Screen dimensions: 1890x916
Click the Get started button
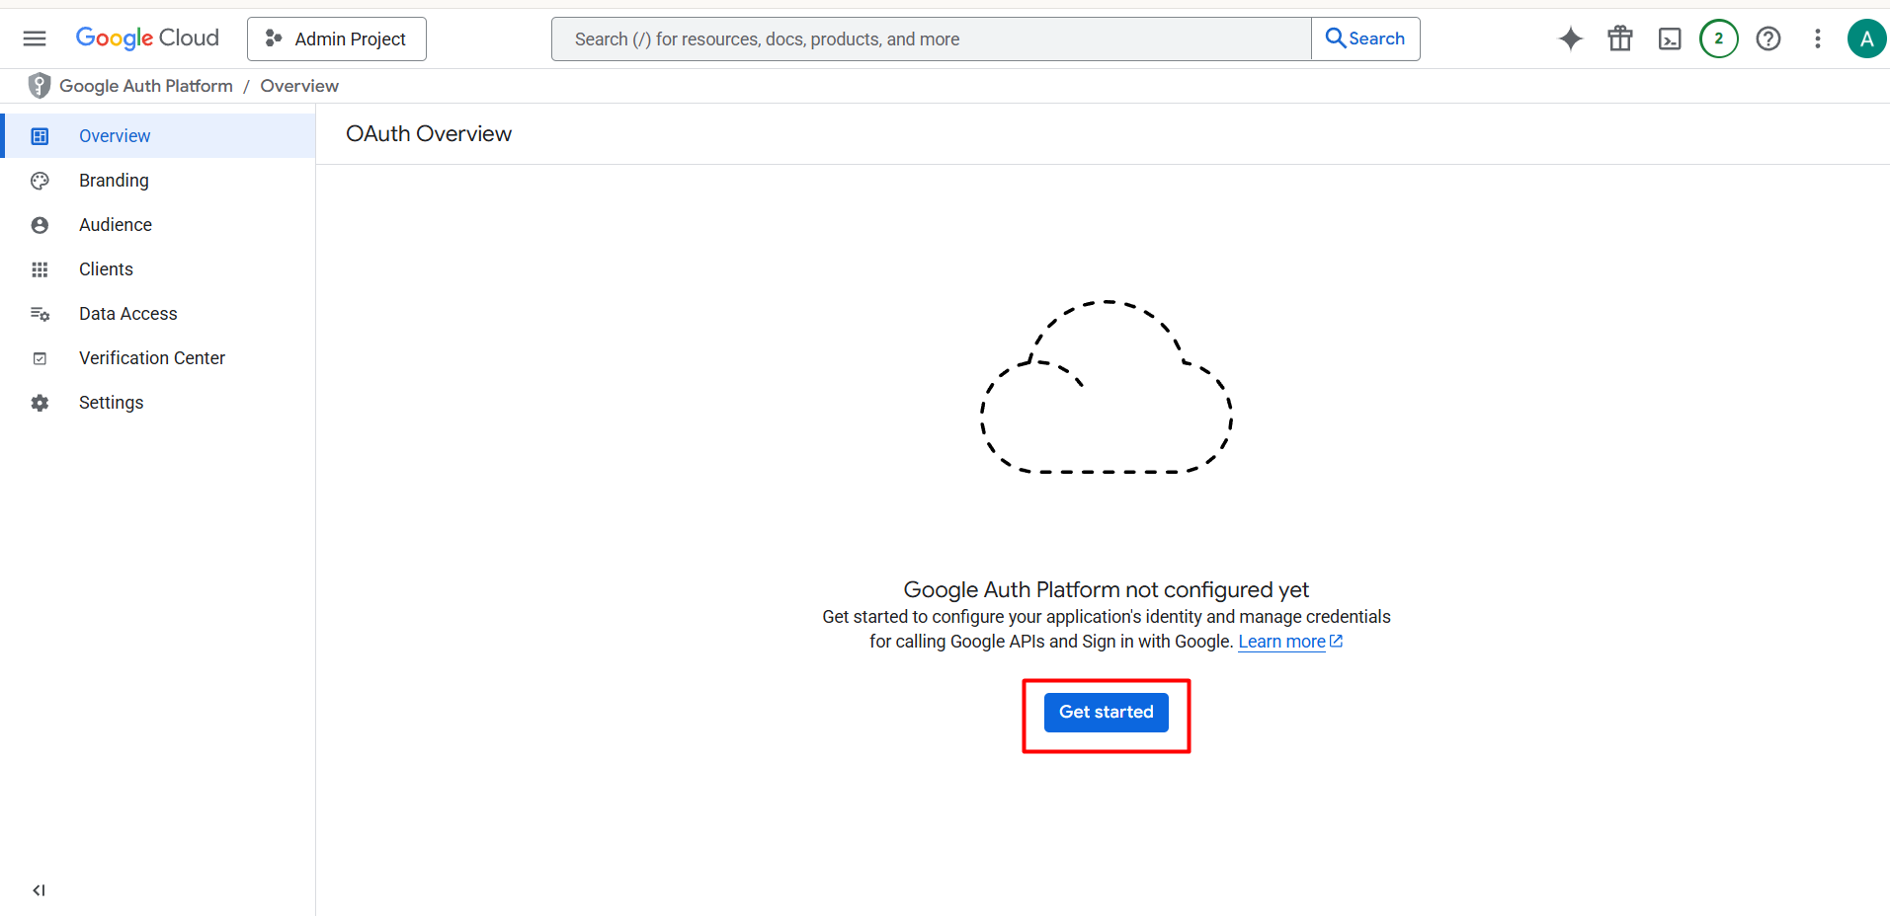click(1107, 712)
